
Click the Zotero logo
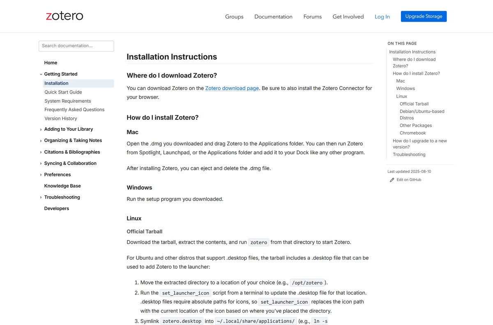coord(65,16)
